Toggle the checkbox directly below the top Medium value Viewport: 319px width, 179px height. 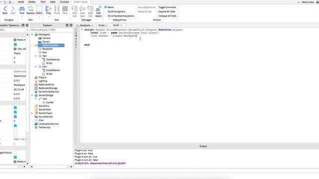point(15,44)
